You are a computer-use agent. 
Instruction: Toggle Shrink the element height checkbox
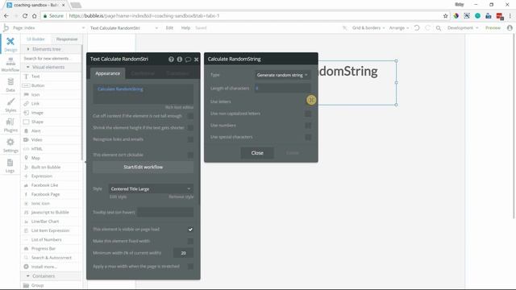190,128
